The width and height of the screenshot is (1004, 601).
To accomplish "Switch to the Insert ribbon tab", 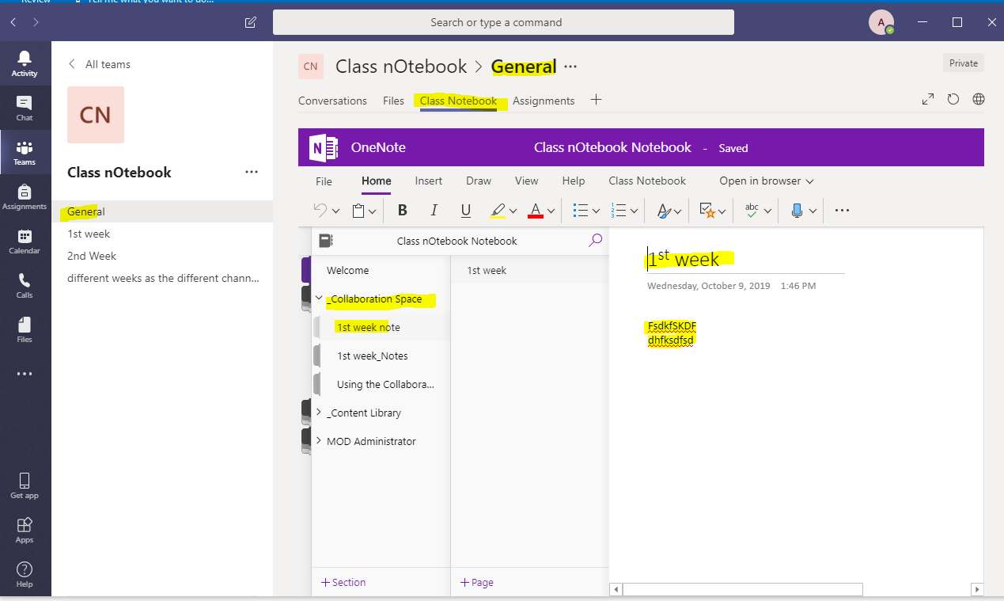I will pyautogui.click(x=429, y=181).
